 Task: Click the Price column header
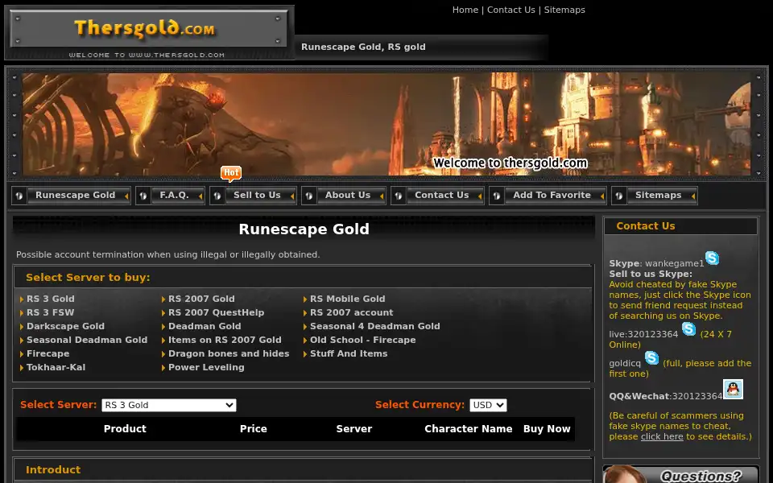(x=254, y=429)
